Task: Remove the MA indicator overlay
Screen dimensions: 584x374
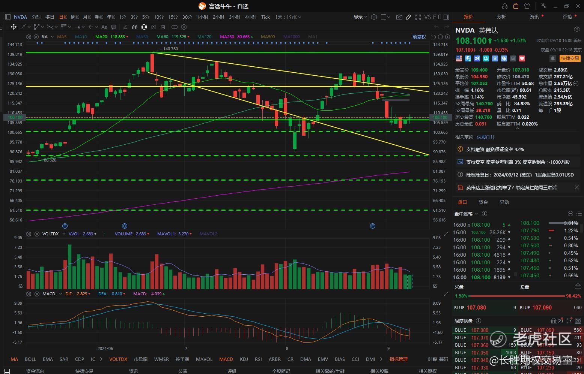Action: click(36, 37)
